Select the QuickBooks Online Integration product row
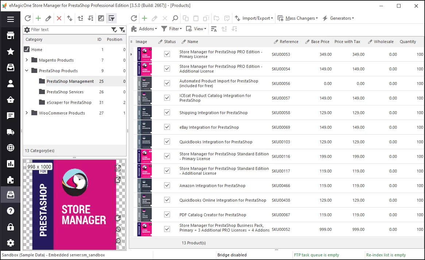This screenshot has height=260, width=425. point(278,200)
